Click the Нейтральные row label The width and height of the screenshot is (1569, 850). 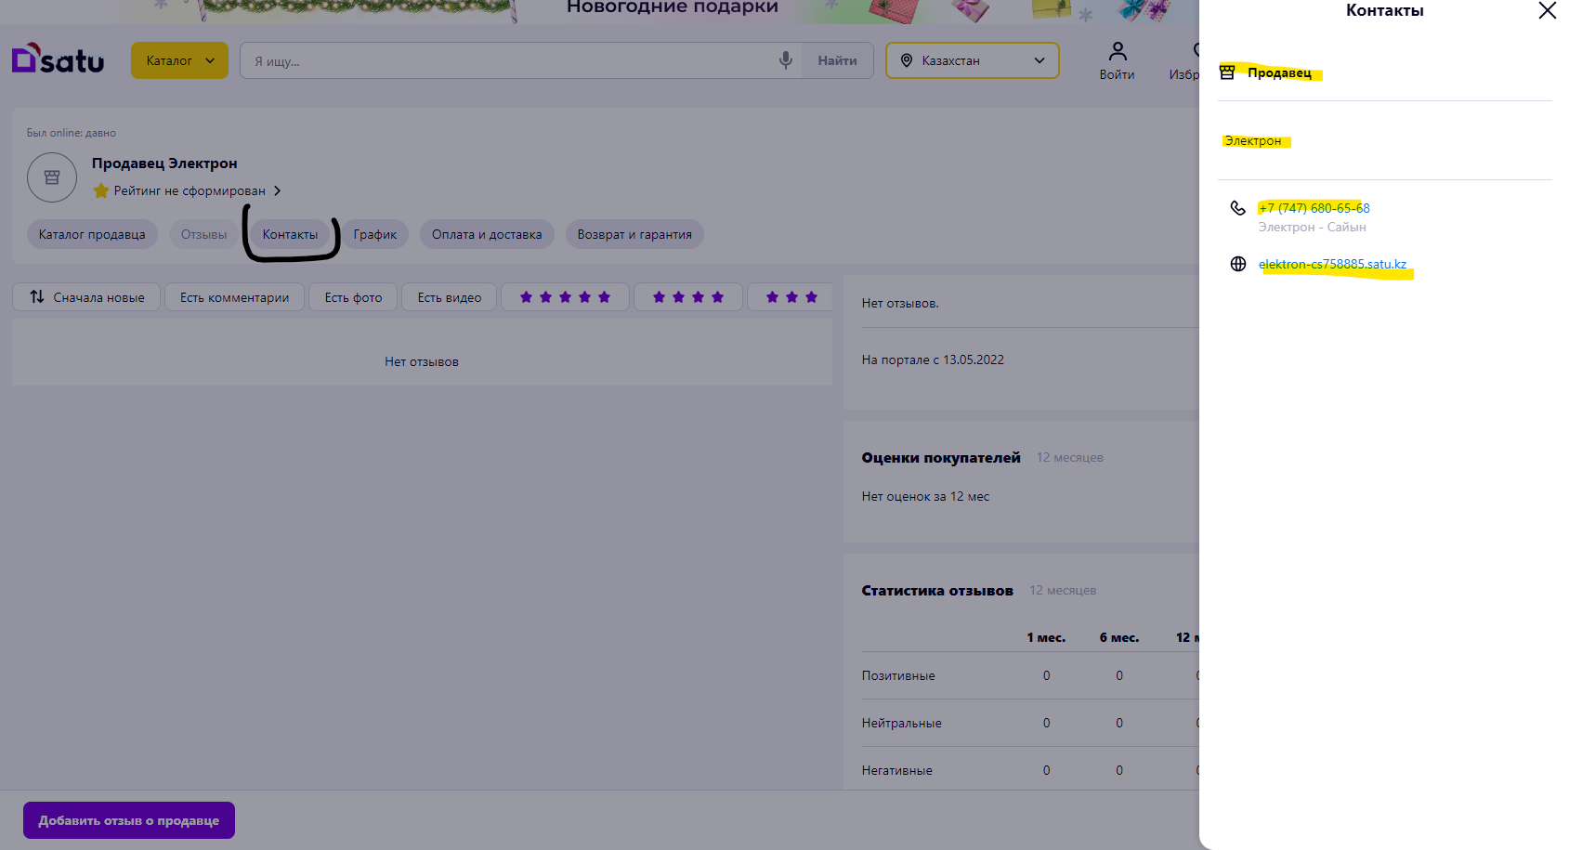[x=902, y=723]
